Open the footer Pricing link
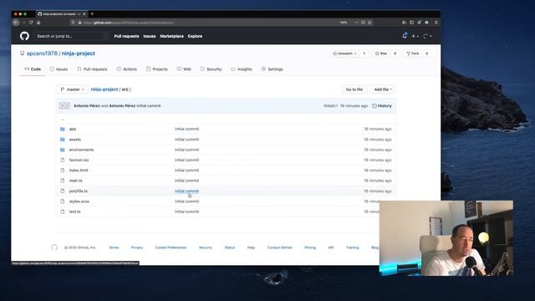Screen dimensions: 535x301 point(310,247)
